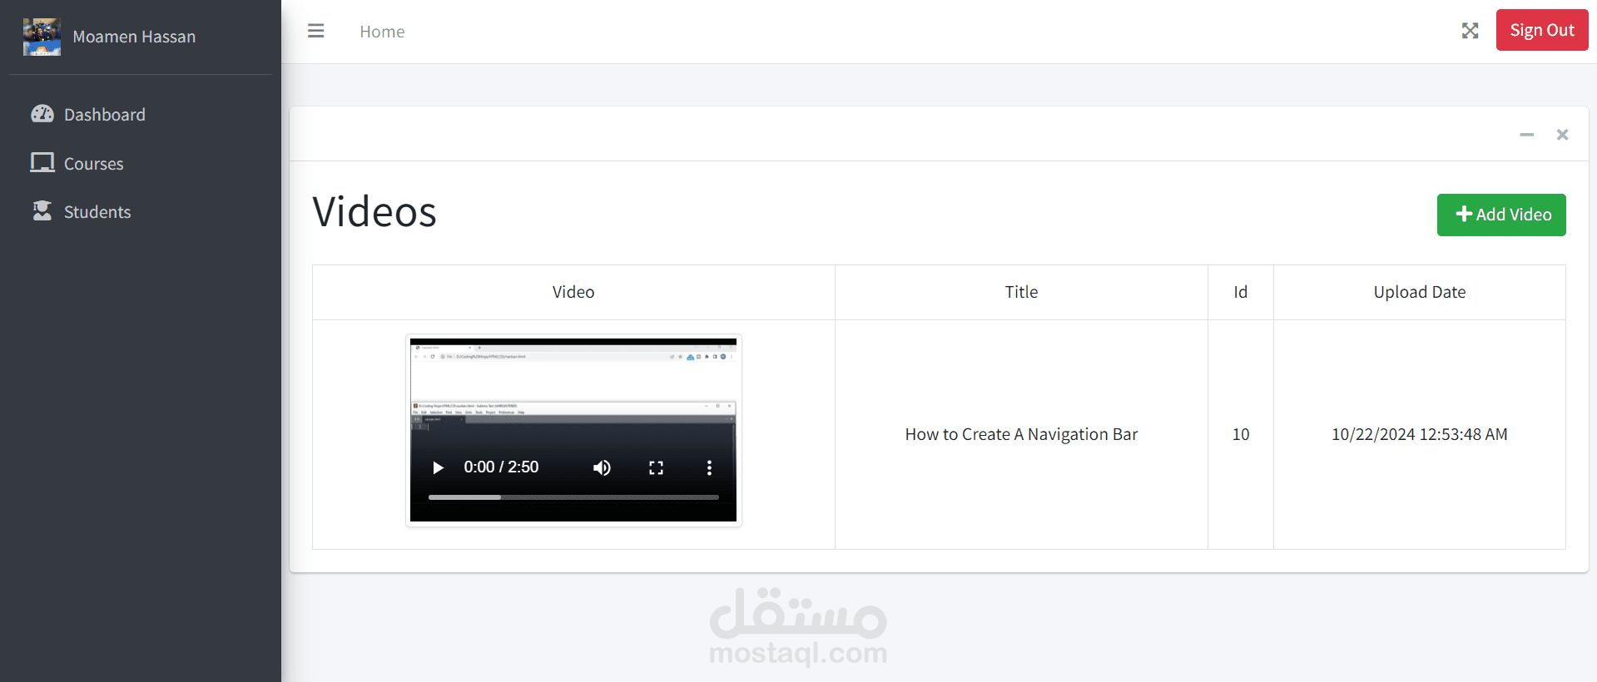Click the title 'How to Create A Navigation Bar'
The image size is (1597, 682).
tap(1021, 434)
